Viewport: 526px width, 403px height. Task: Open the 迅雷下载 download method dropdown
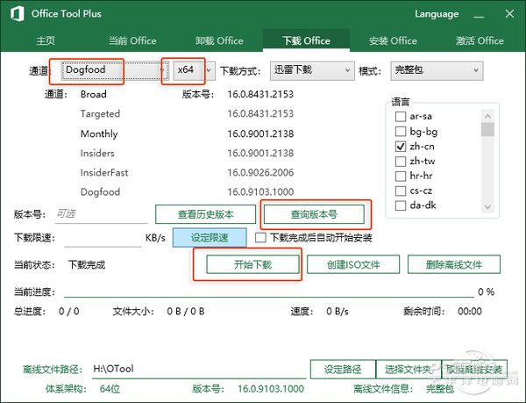[312, 70]
